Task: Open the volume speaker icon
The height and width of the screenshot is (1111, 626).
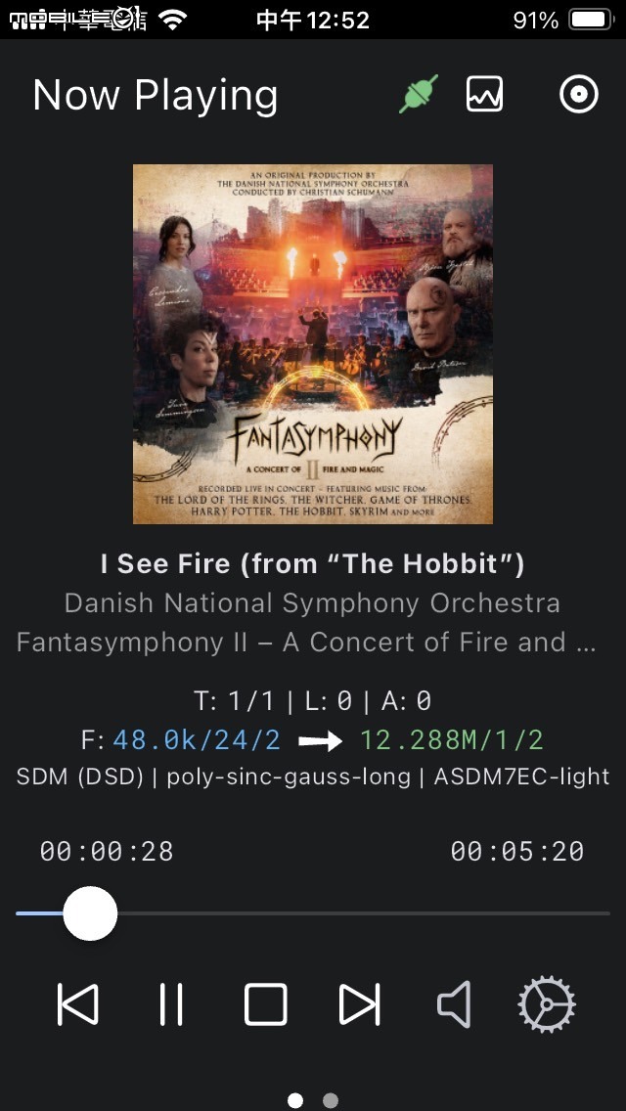Action: point(454,1004)
